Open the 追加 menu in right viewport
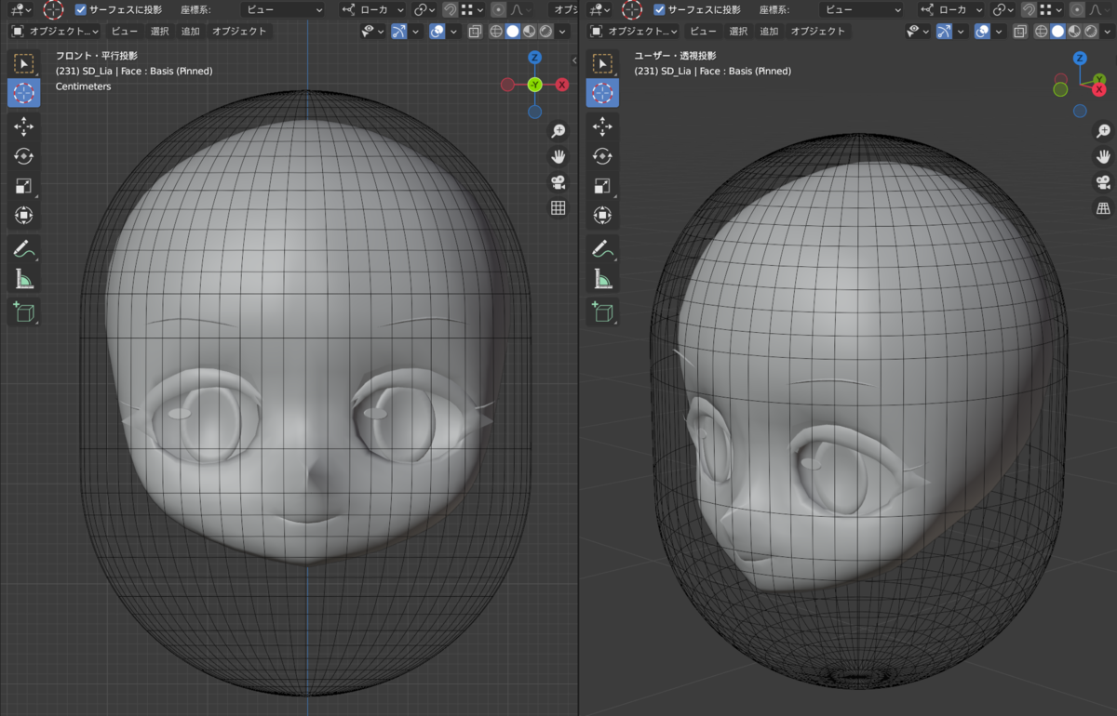 point(768,32)
